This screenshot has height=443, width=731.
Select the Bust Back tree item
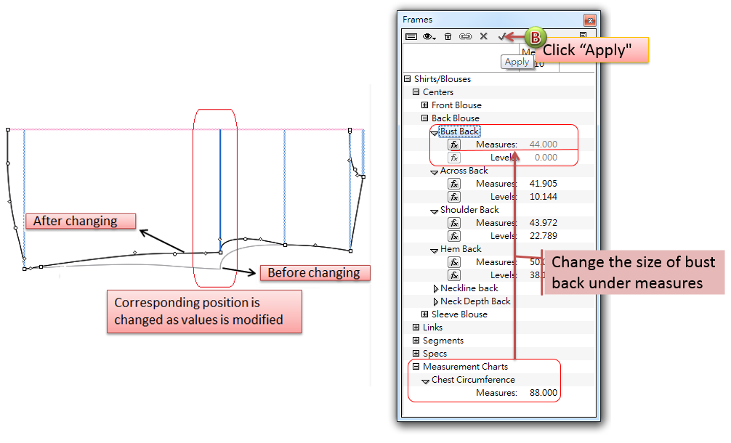pos(459,131)
